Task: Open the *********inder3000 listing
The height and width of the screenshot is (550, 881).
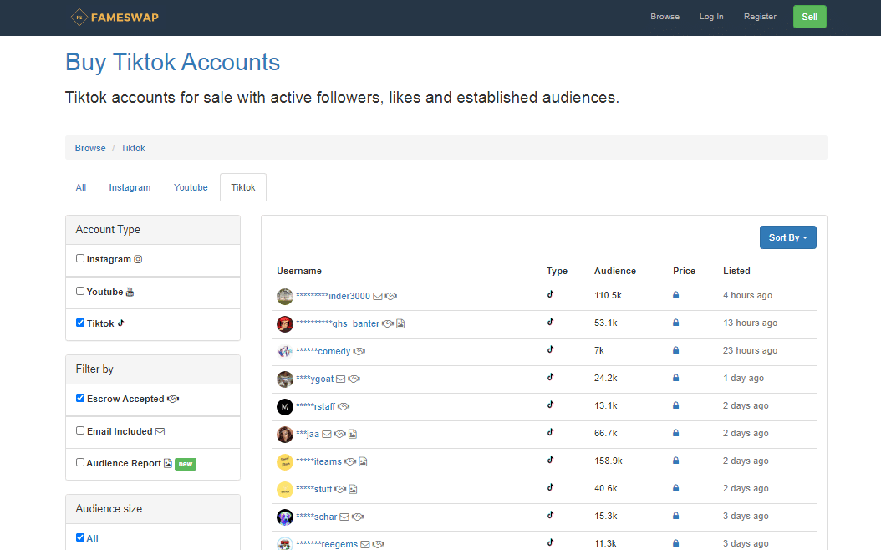Action: point(334,296)
